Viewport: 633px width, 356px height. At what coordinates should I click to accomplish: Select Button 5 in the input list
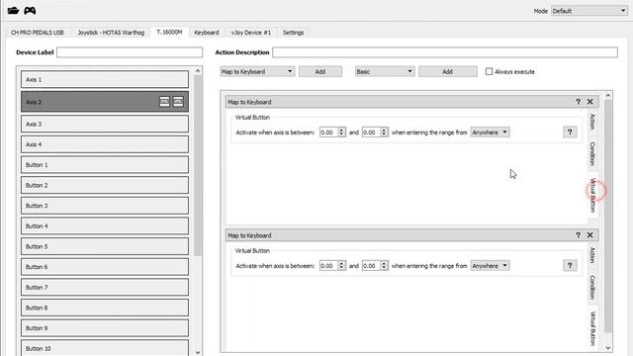tap(105, 246)
